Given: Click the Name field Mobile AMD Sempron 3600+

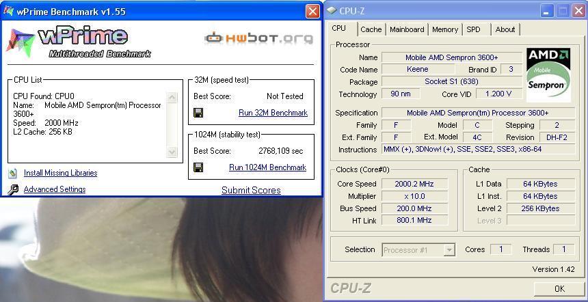Looking at the screenshot, I should [x=451, y=57].
